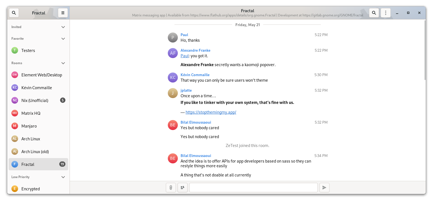Click the Paul mention link
433x202 pixels.
click(x=184, y=56)
